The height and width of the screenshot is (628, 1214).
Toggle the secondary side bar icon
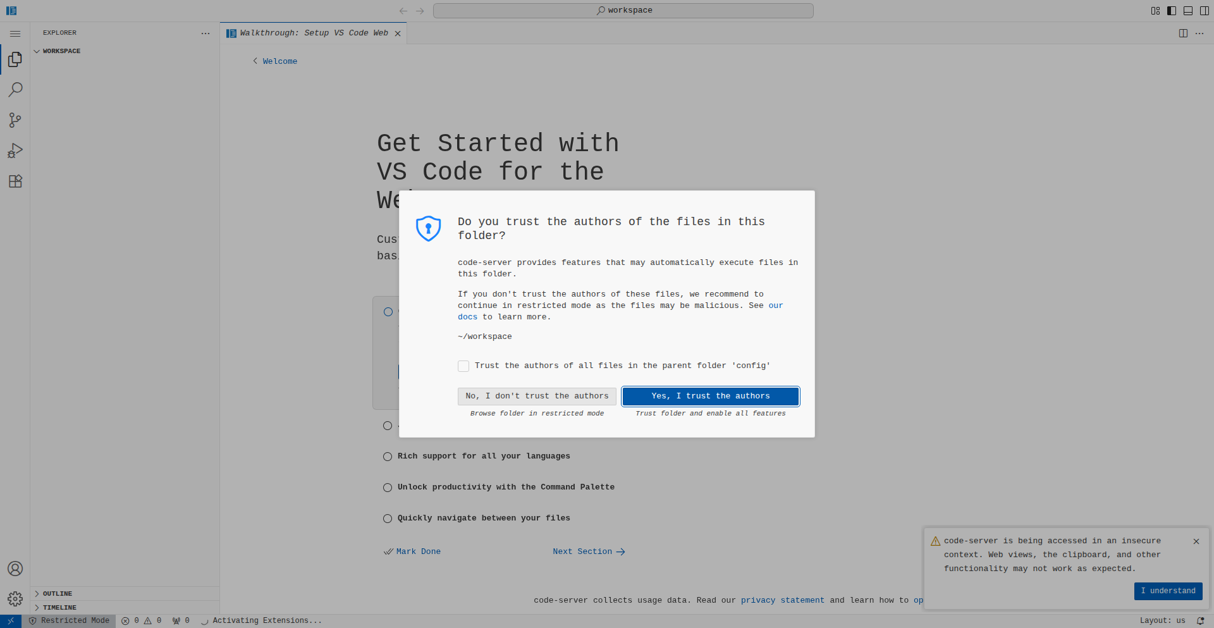[x=1205, y=11]
